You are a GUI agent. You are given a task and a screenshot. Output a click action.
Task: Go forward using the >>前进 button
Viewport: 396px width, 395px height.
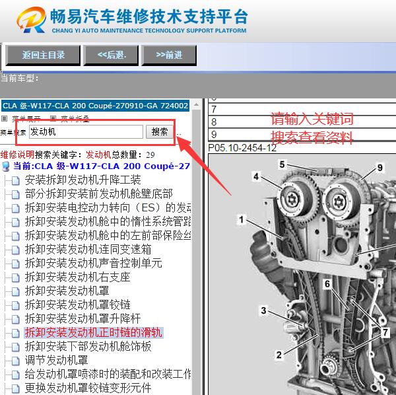click(169, 55)
